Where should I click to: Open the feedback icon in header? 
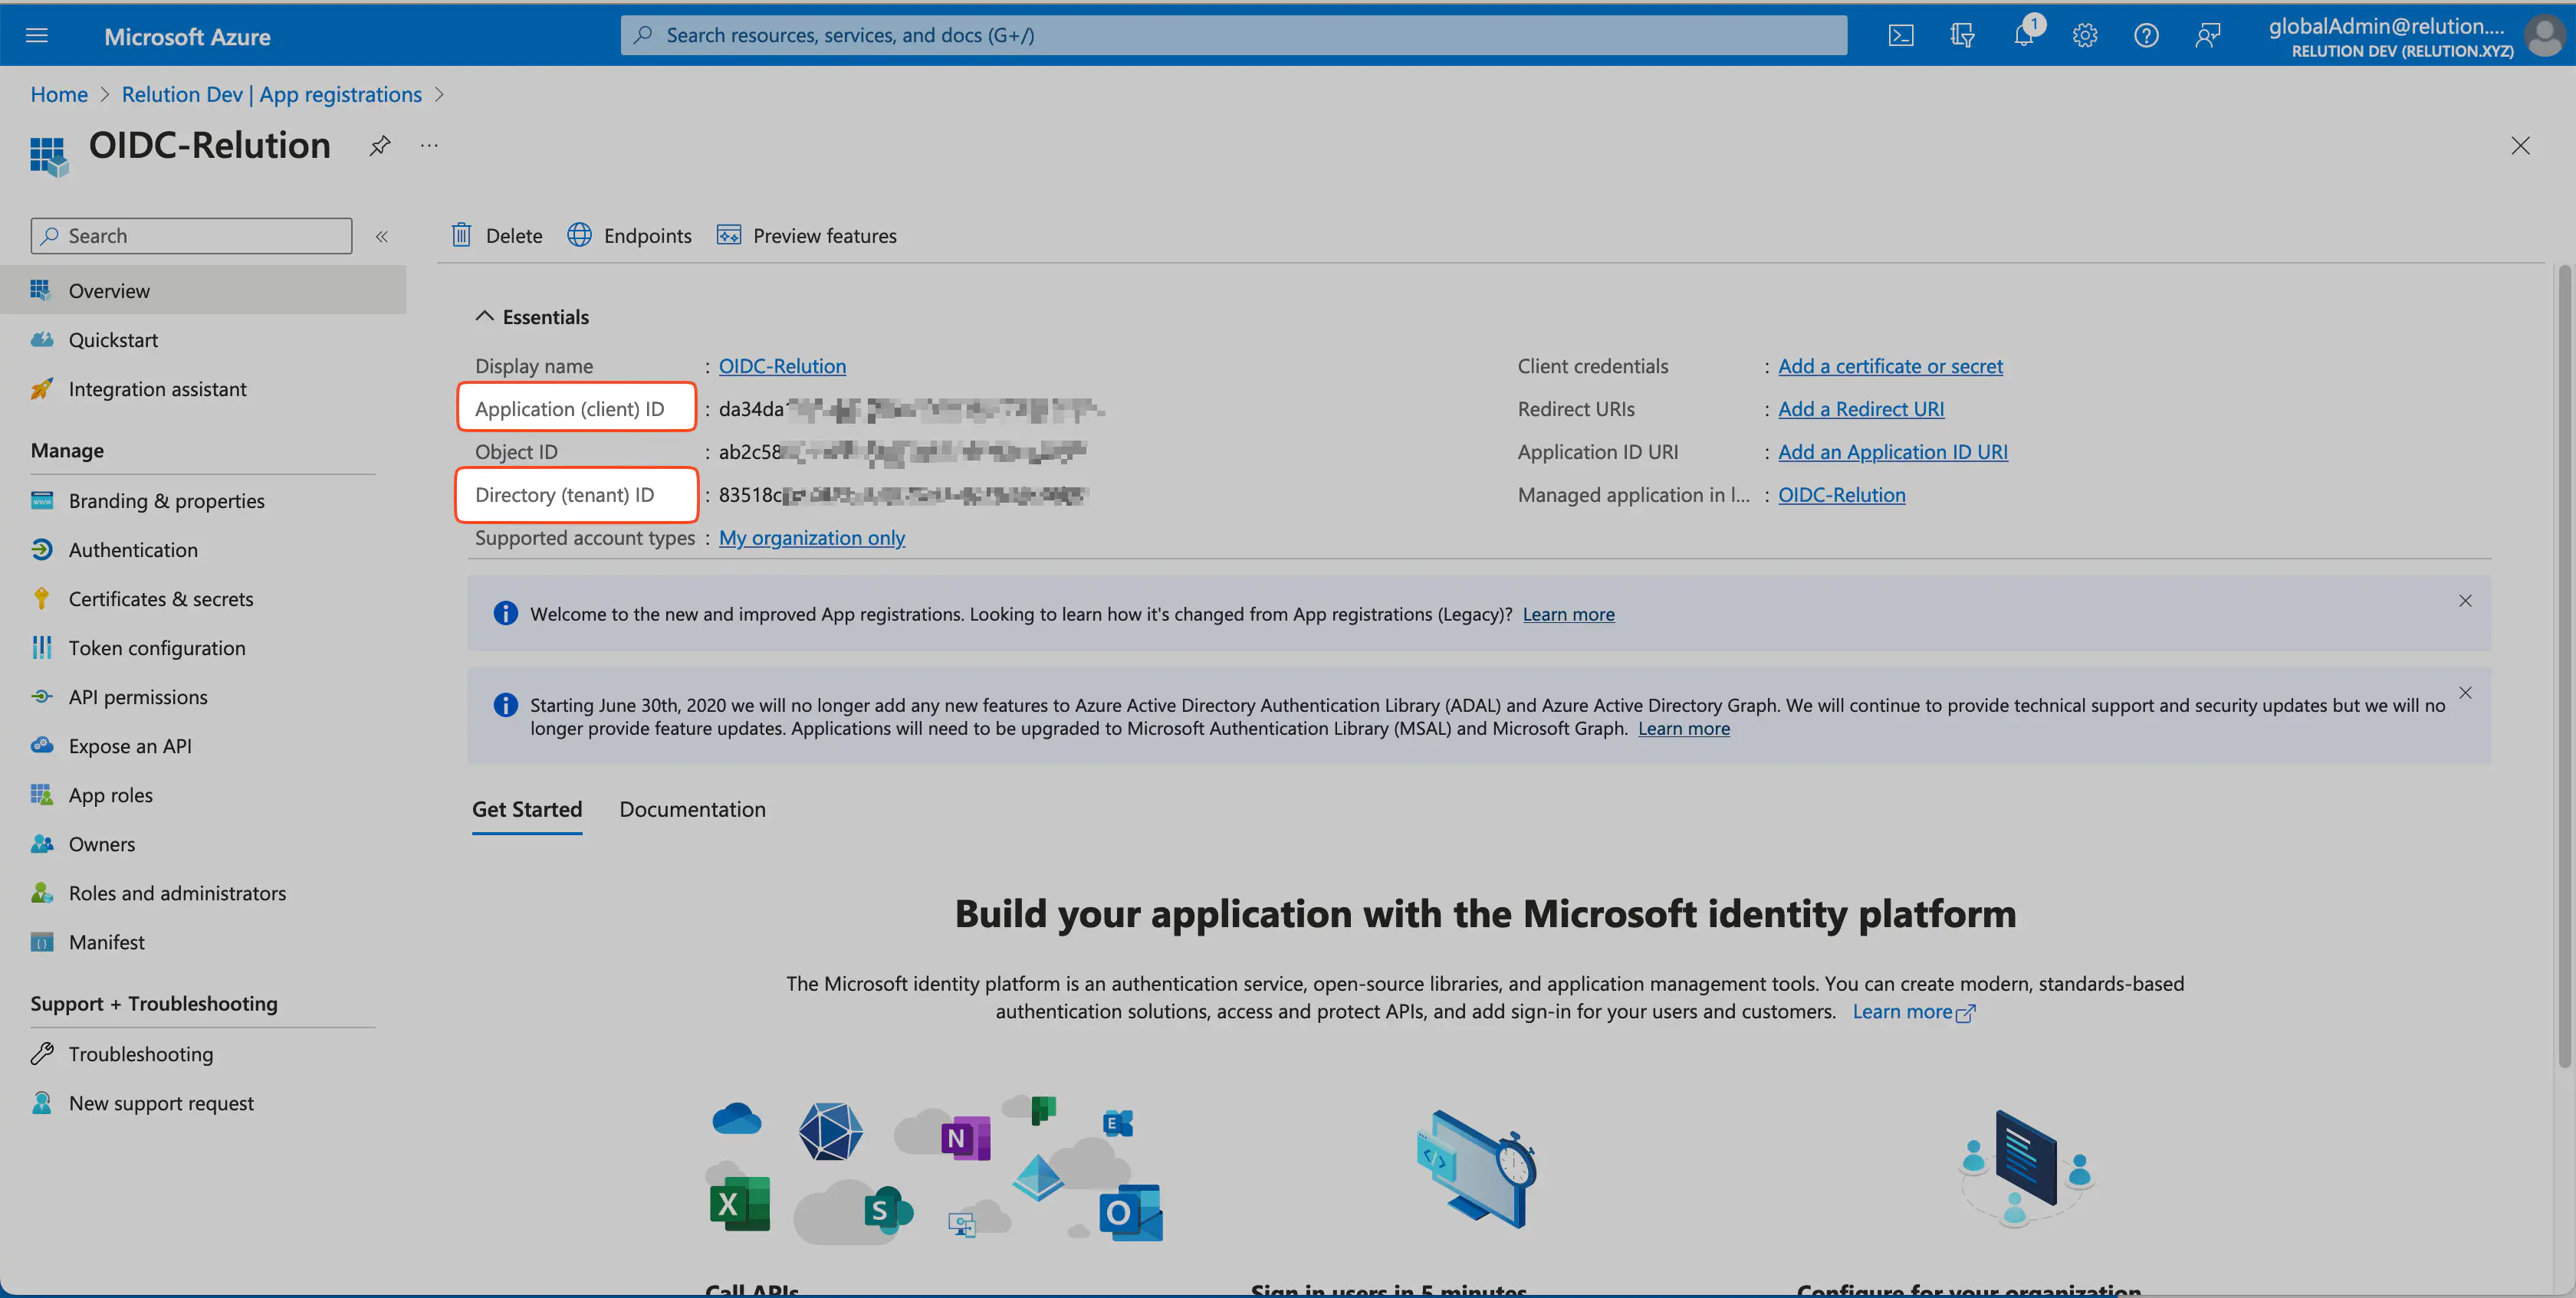(2207, 36)
